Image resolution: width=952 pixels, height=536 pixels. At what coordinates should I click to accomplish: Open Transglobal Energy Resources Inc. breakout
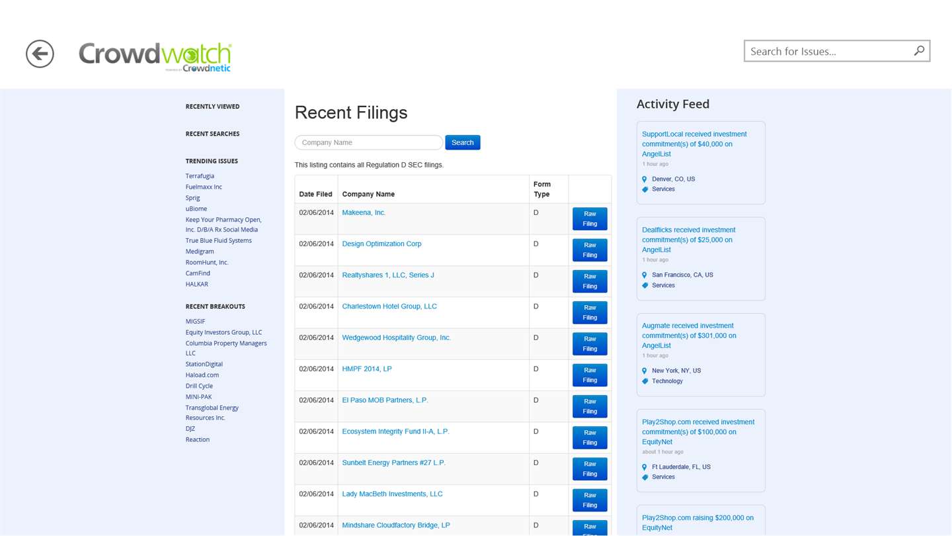[212, 413]
